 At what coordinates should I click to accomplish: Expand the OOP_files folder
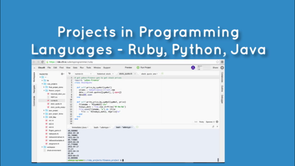click(x=44, y=117)
